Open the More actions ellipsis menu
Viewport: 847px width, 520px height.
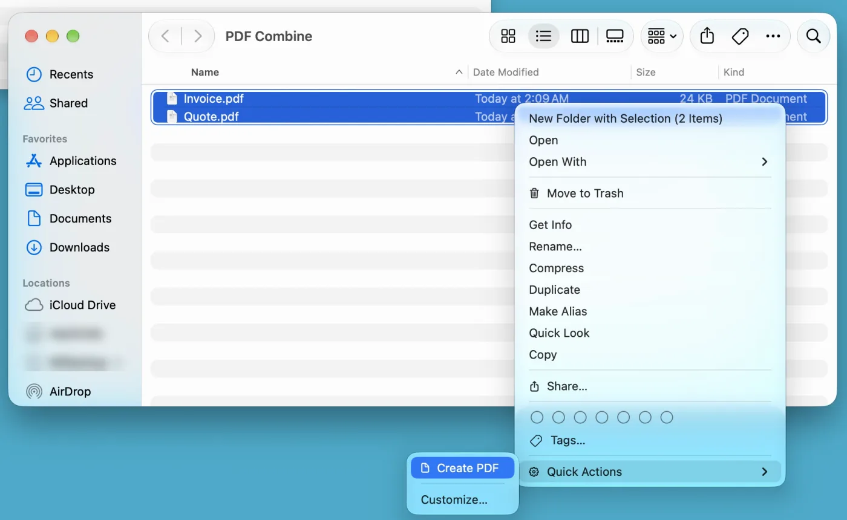(773, 36)
